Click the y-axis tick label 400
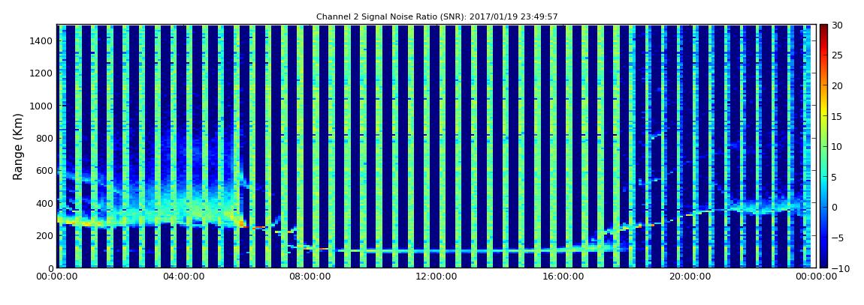The image size is (864, 305). (x=45, y=203)
